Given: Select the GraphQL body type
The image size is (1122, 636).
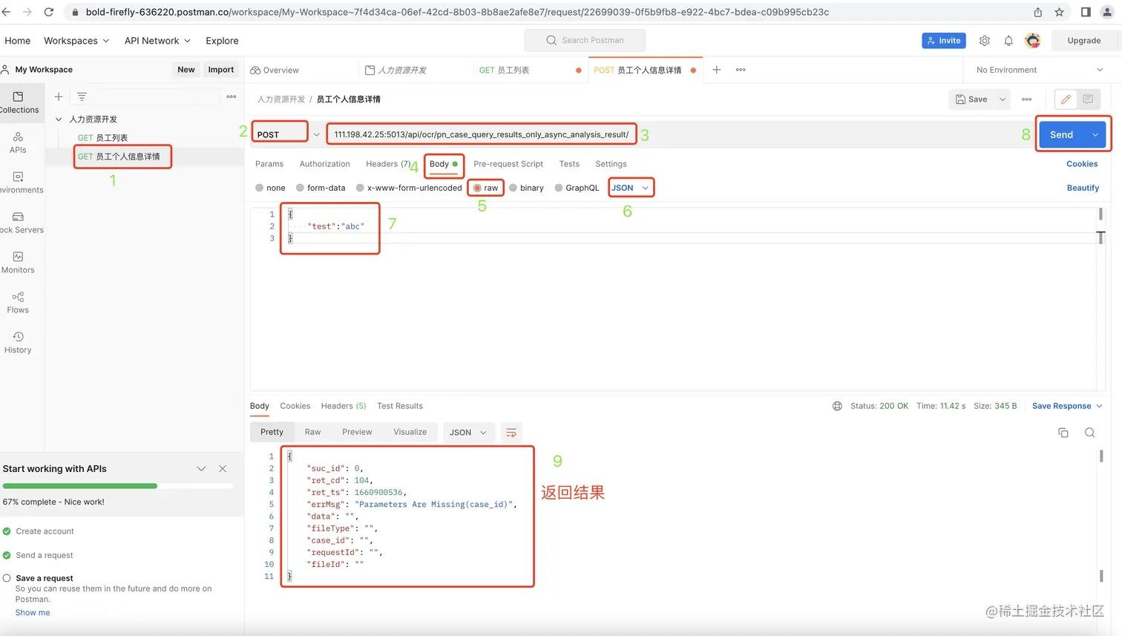Looking at the screenshot, I should point(577,188).
